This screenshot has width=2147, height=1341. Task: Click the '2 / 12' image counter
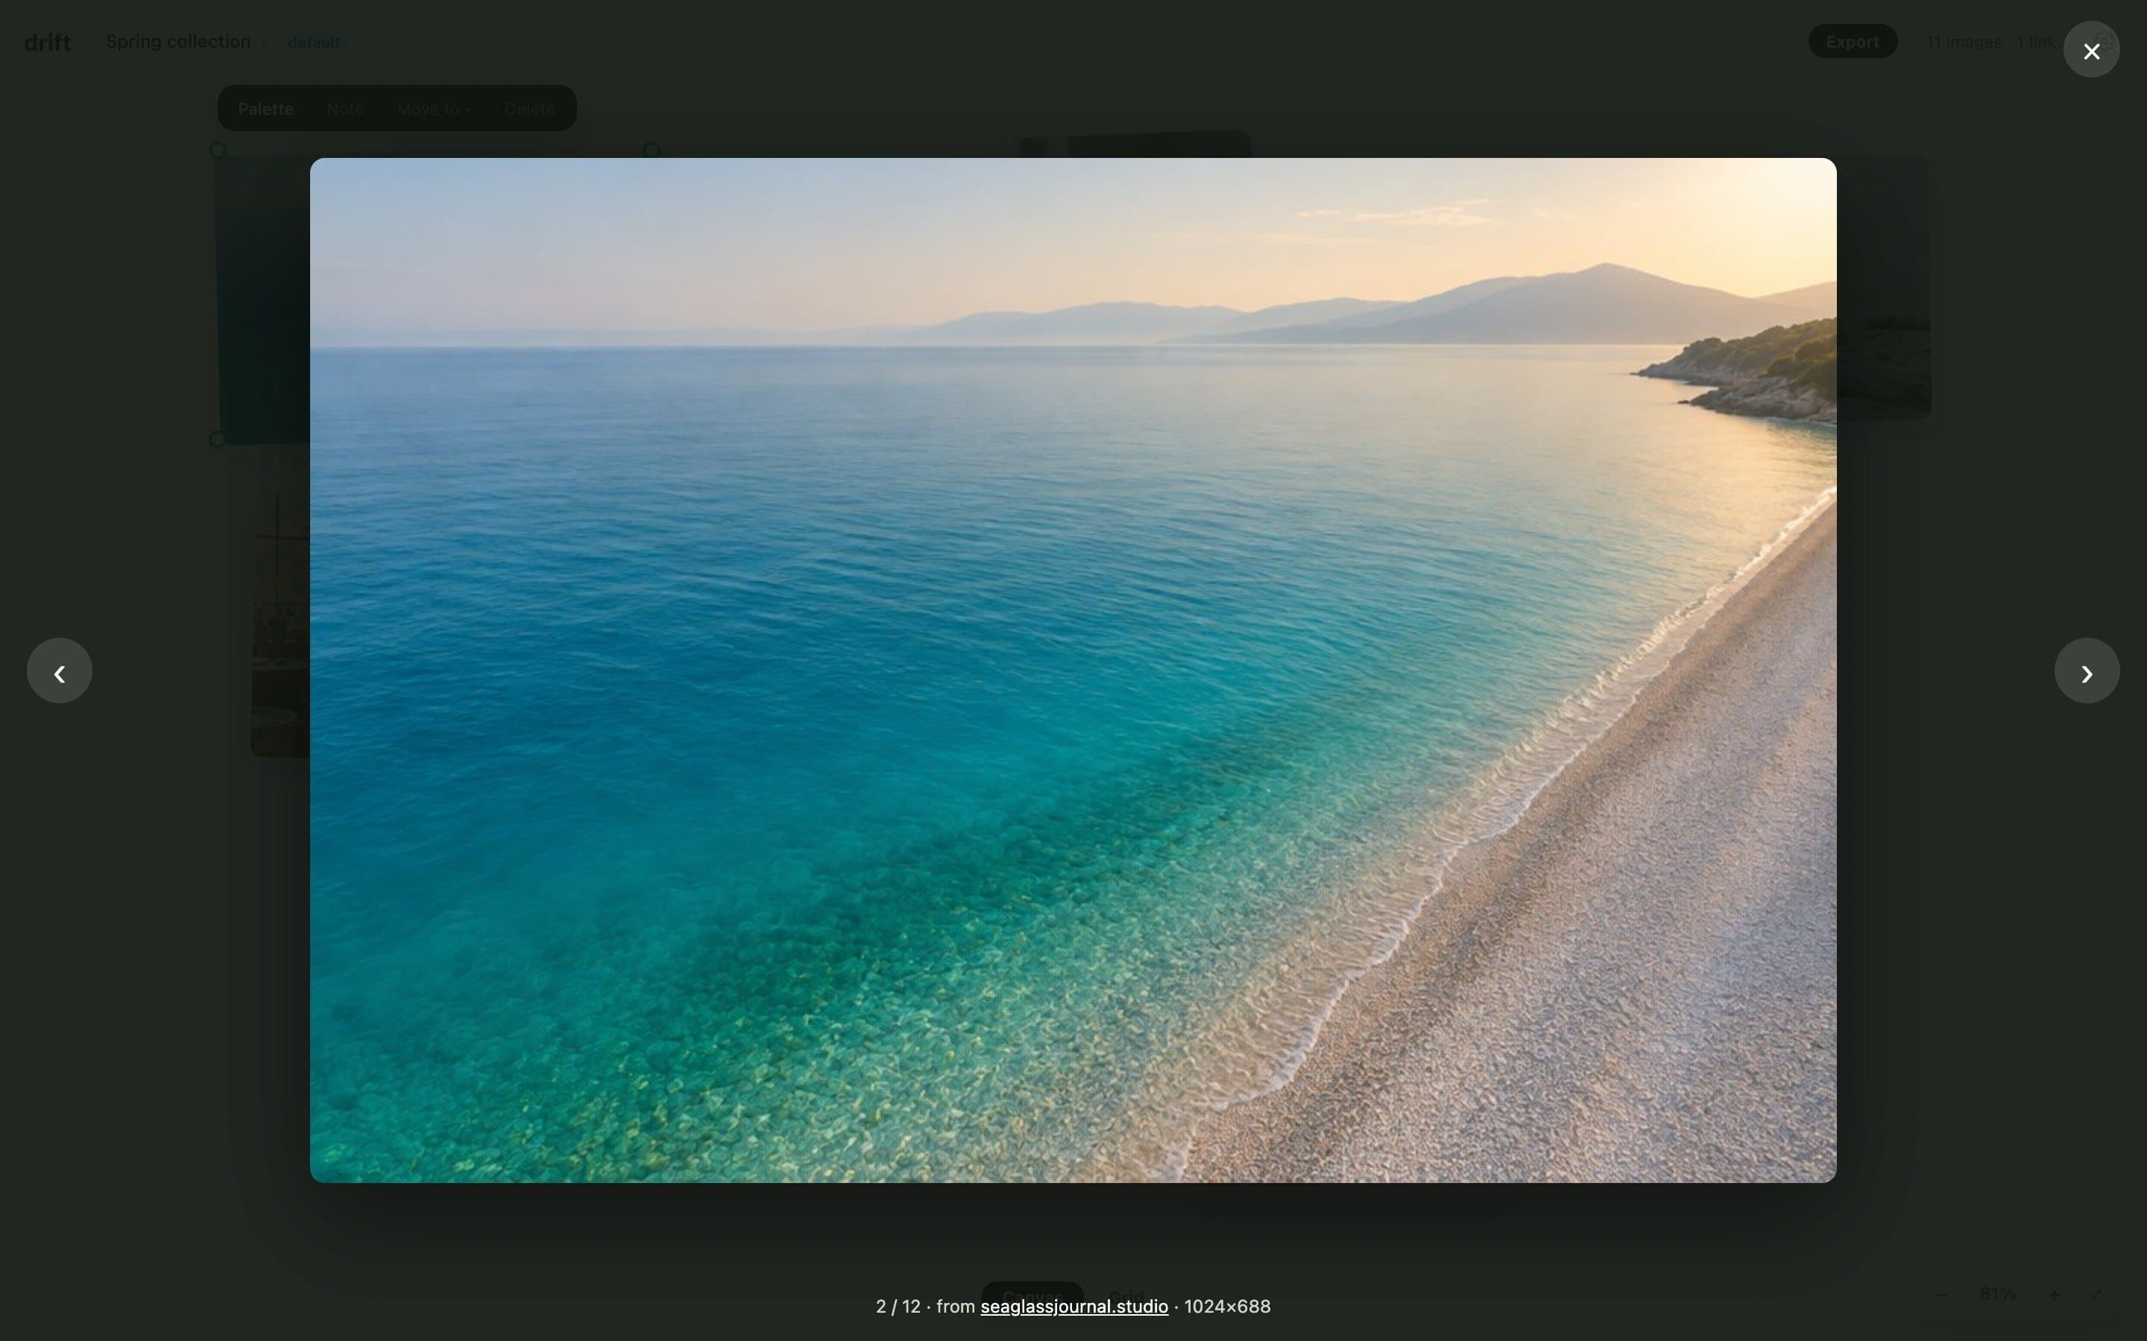click(x=898, y=1307)
